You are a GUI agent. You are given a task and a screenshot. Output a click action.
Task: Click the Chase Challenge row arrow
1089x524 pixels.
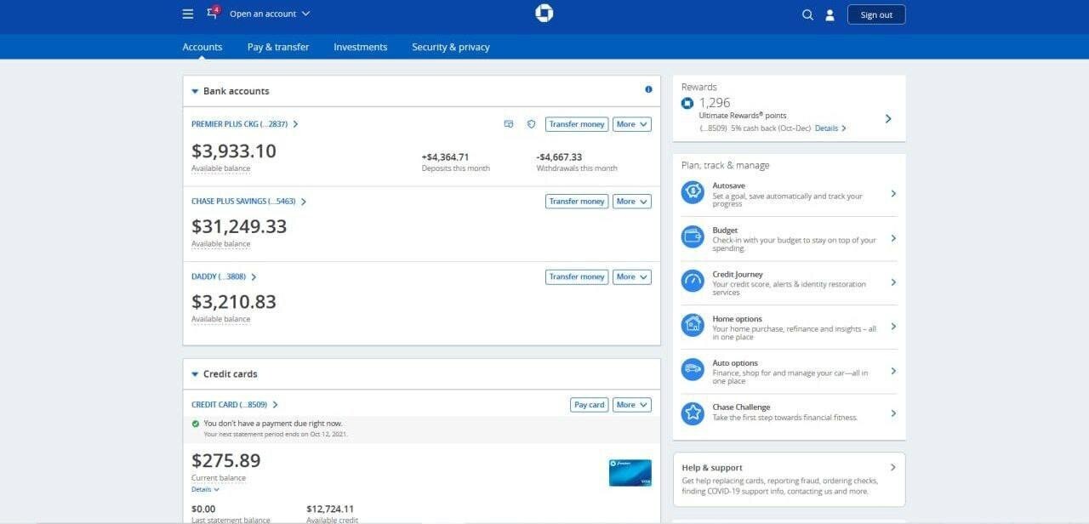pyautogui.click(x=893, y=413)
